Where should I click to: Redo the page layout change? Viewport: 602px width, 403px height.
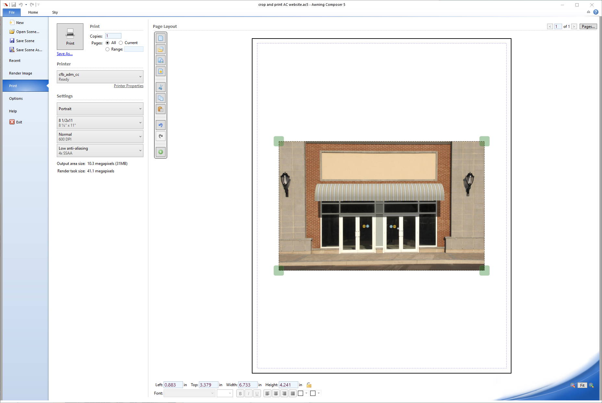point(160,136)
